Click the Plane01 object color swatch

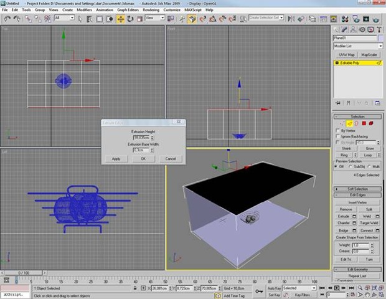[x=380, y=37]
